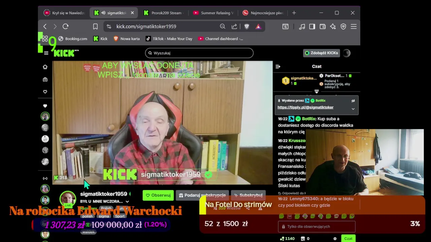
Task: Click the Wyszukaj search field
Action: [199, 53]
